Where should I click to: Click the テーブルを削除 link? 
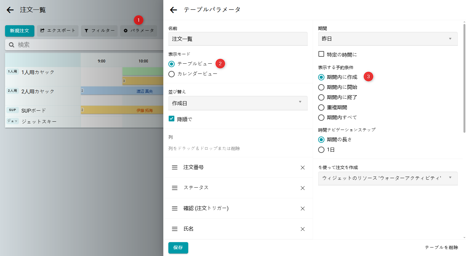pyautogui.click(x=441, y=248)
